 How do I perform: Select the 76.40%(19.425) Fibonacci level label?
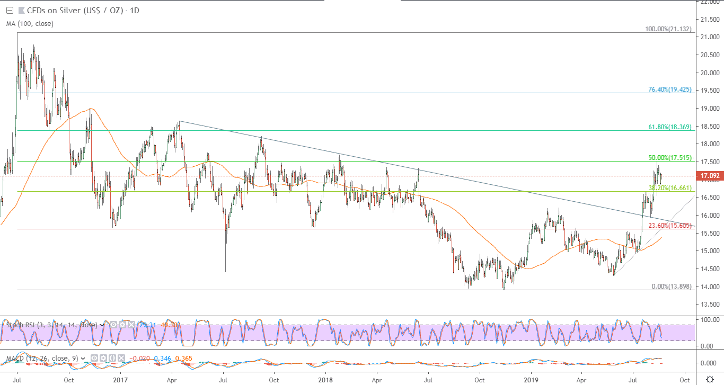(x=670, y=89)
